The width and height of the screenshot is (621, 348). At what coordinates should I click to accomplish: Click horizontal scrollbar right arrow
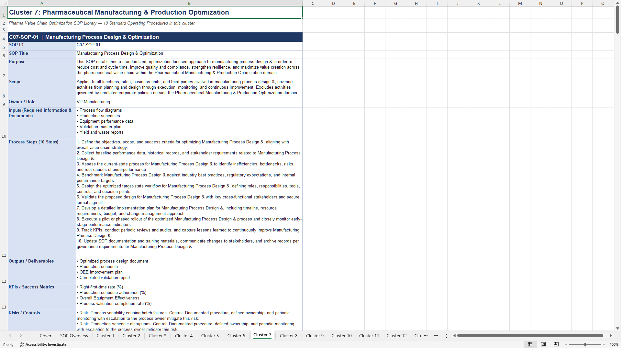[x=611, y=336]
